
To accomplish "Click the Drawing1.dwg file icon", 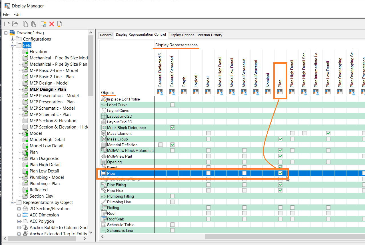I will tap(12, 33).
